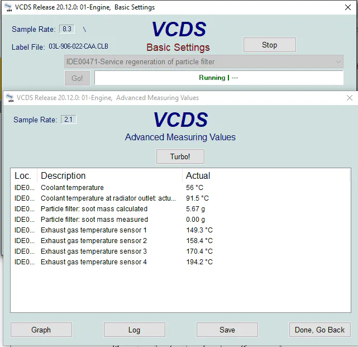Viewport: 358px width, 347px height.
Task: Close the Basic Settings window
Action: click(x=346, y=8)
